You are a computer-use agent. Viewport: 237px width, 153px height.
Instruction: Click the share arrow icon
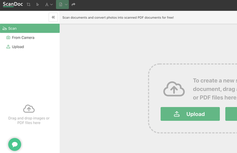74,4
